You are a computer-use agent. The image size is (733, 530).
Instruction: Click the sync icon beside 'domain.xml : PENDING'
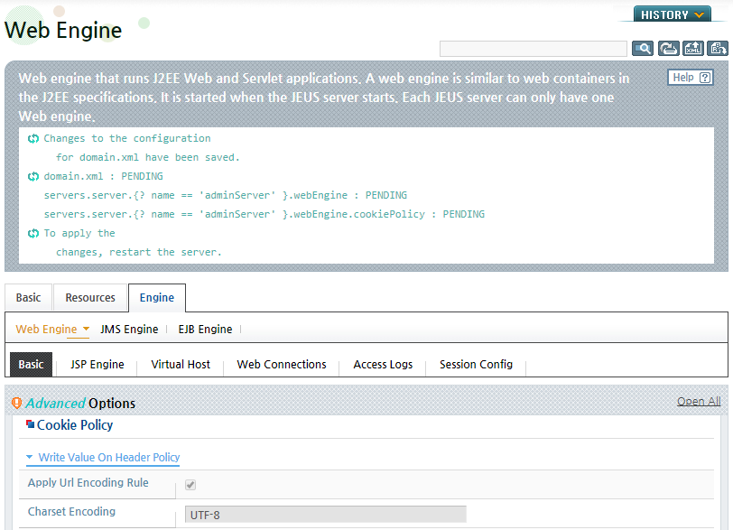32,177
